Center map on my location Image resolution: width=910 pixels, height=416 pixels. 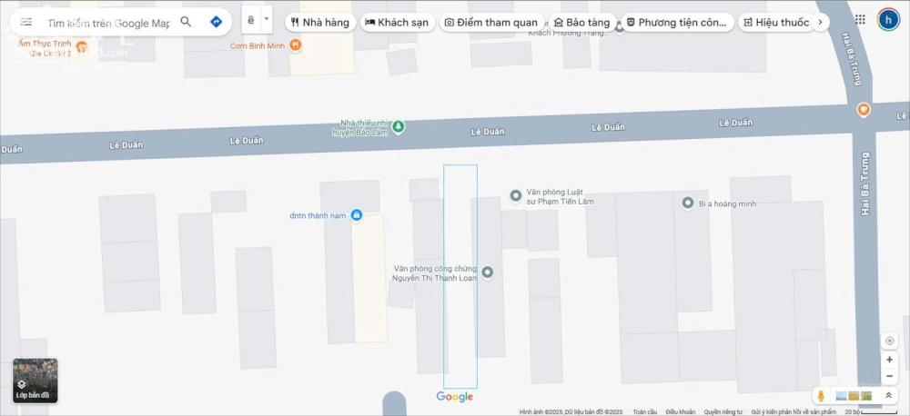pyautogui.click(x=889, y=341)
